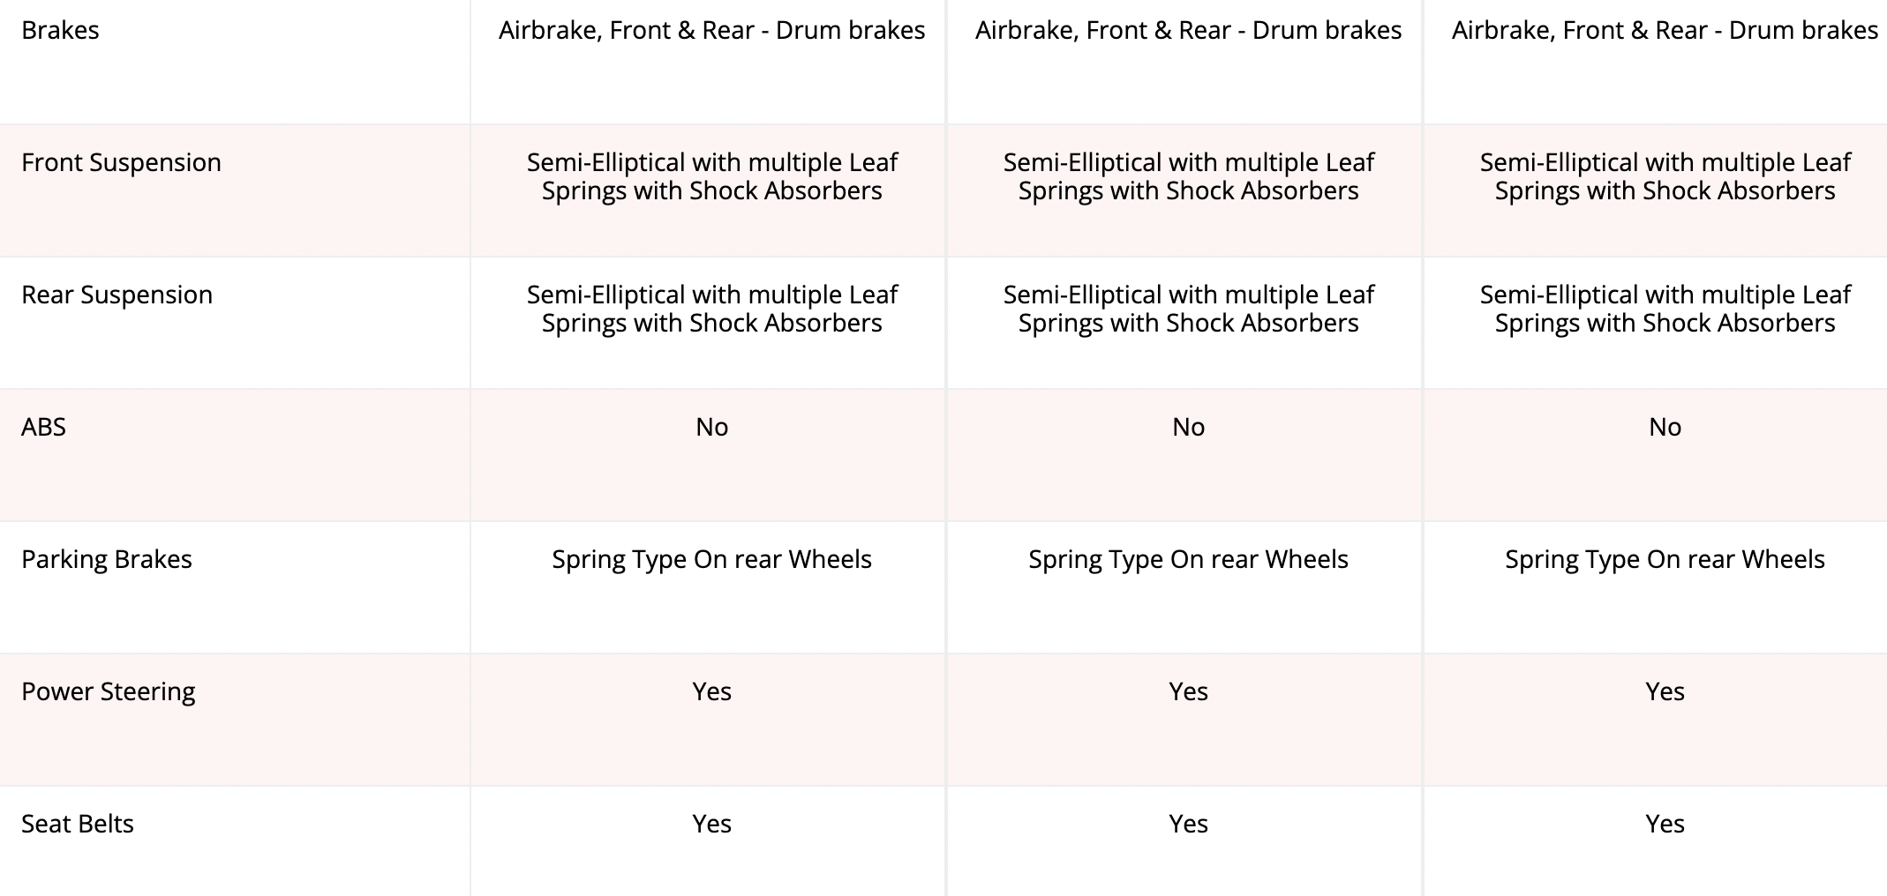This screenshot has width=1887, height=896.
Task: Select second column Rear Suspension value
Action: [x=1188, y=309]
